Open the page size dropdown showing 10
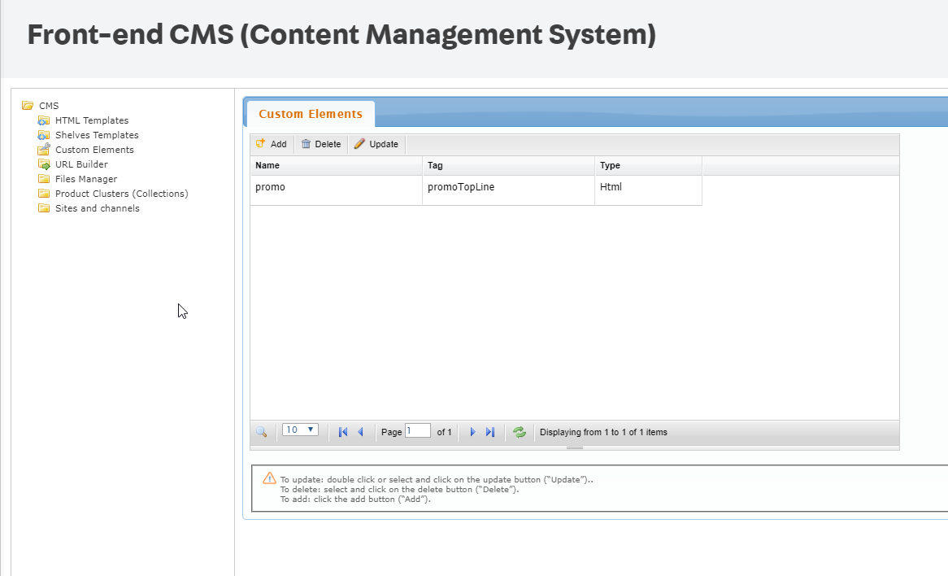The image size is (948, 576). point(300,430)
